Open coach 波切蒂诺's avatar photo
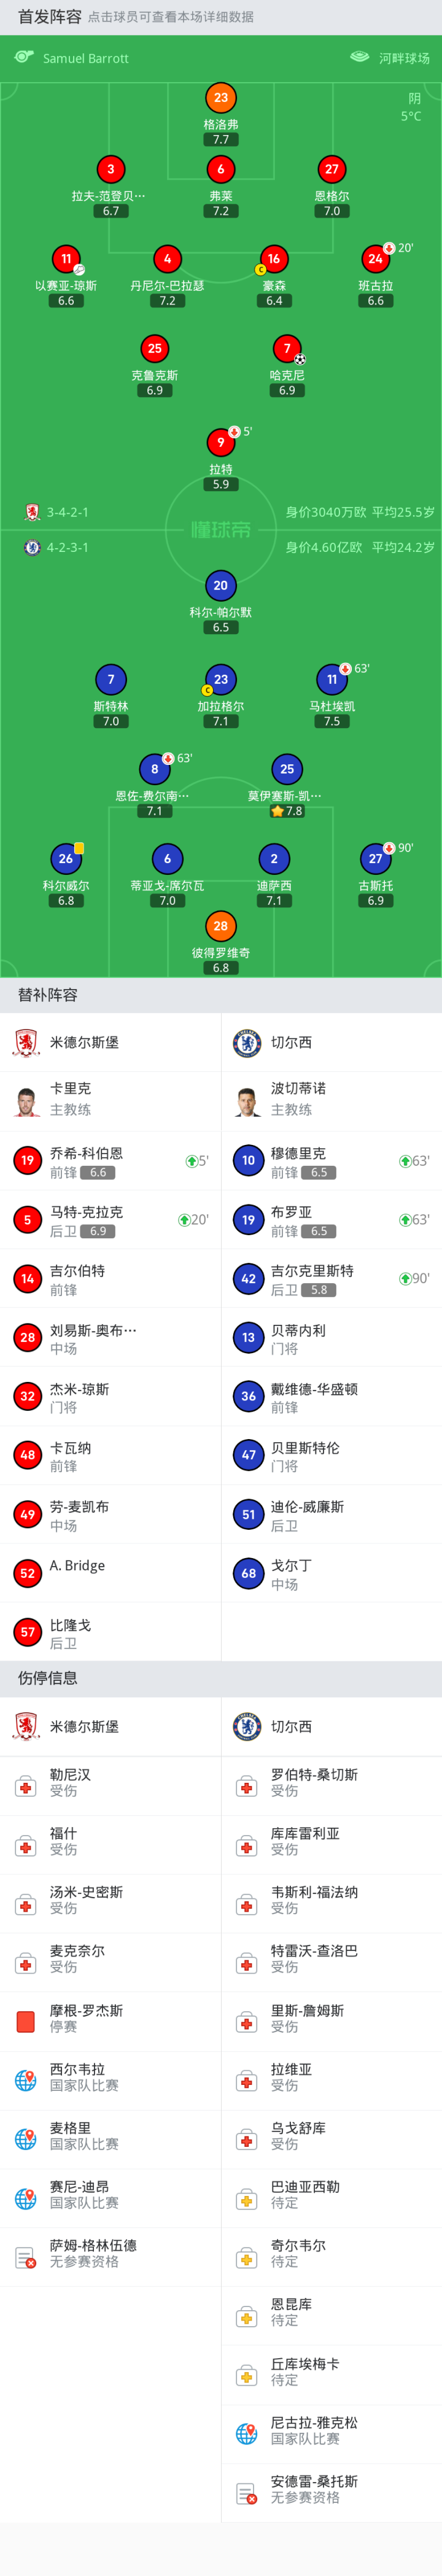This screenshot has width=442, height=2576. 247,1100
